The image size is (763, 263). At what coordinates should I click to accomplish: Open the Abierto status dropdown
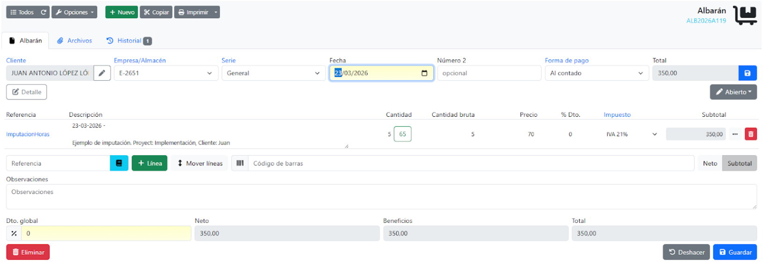click(733, 92)
